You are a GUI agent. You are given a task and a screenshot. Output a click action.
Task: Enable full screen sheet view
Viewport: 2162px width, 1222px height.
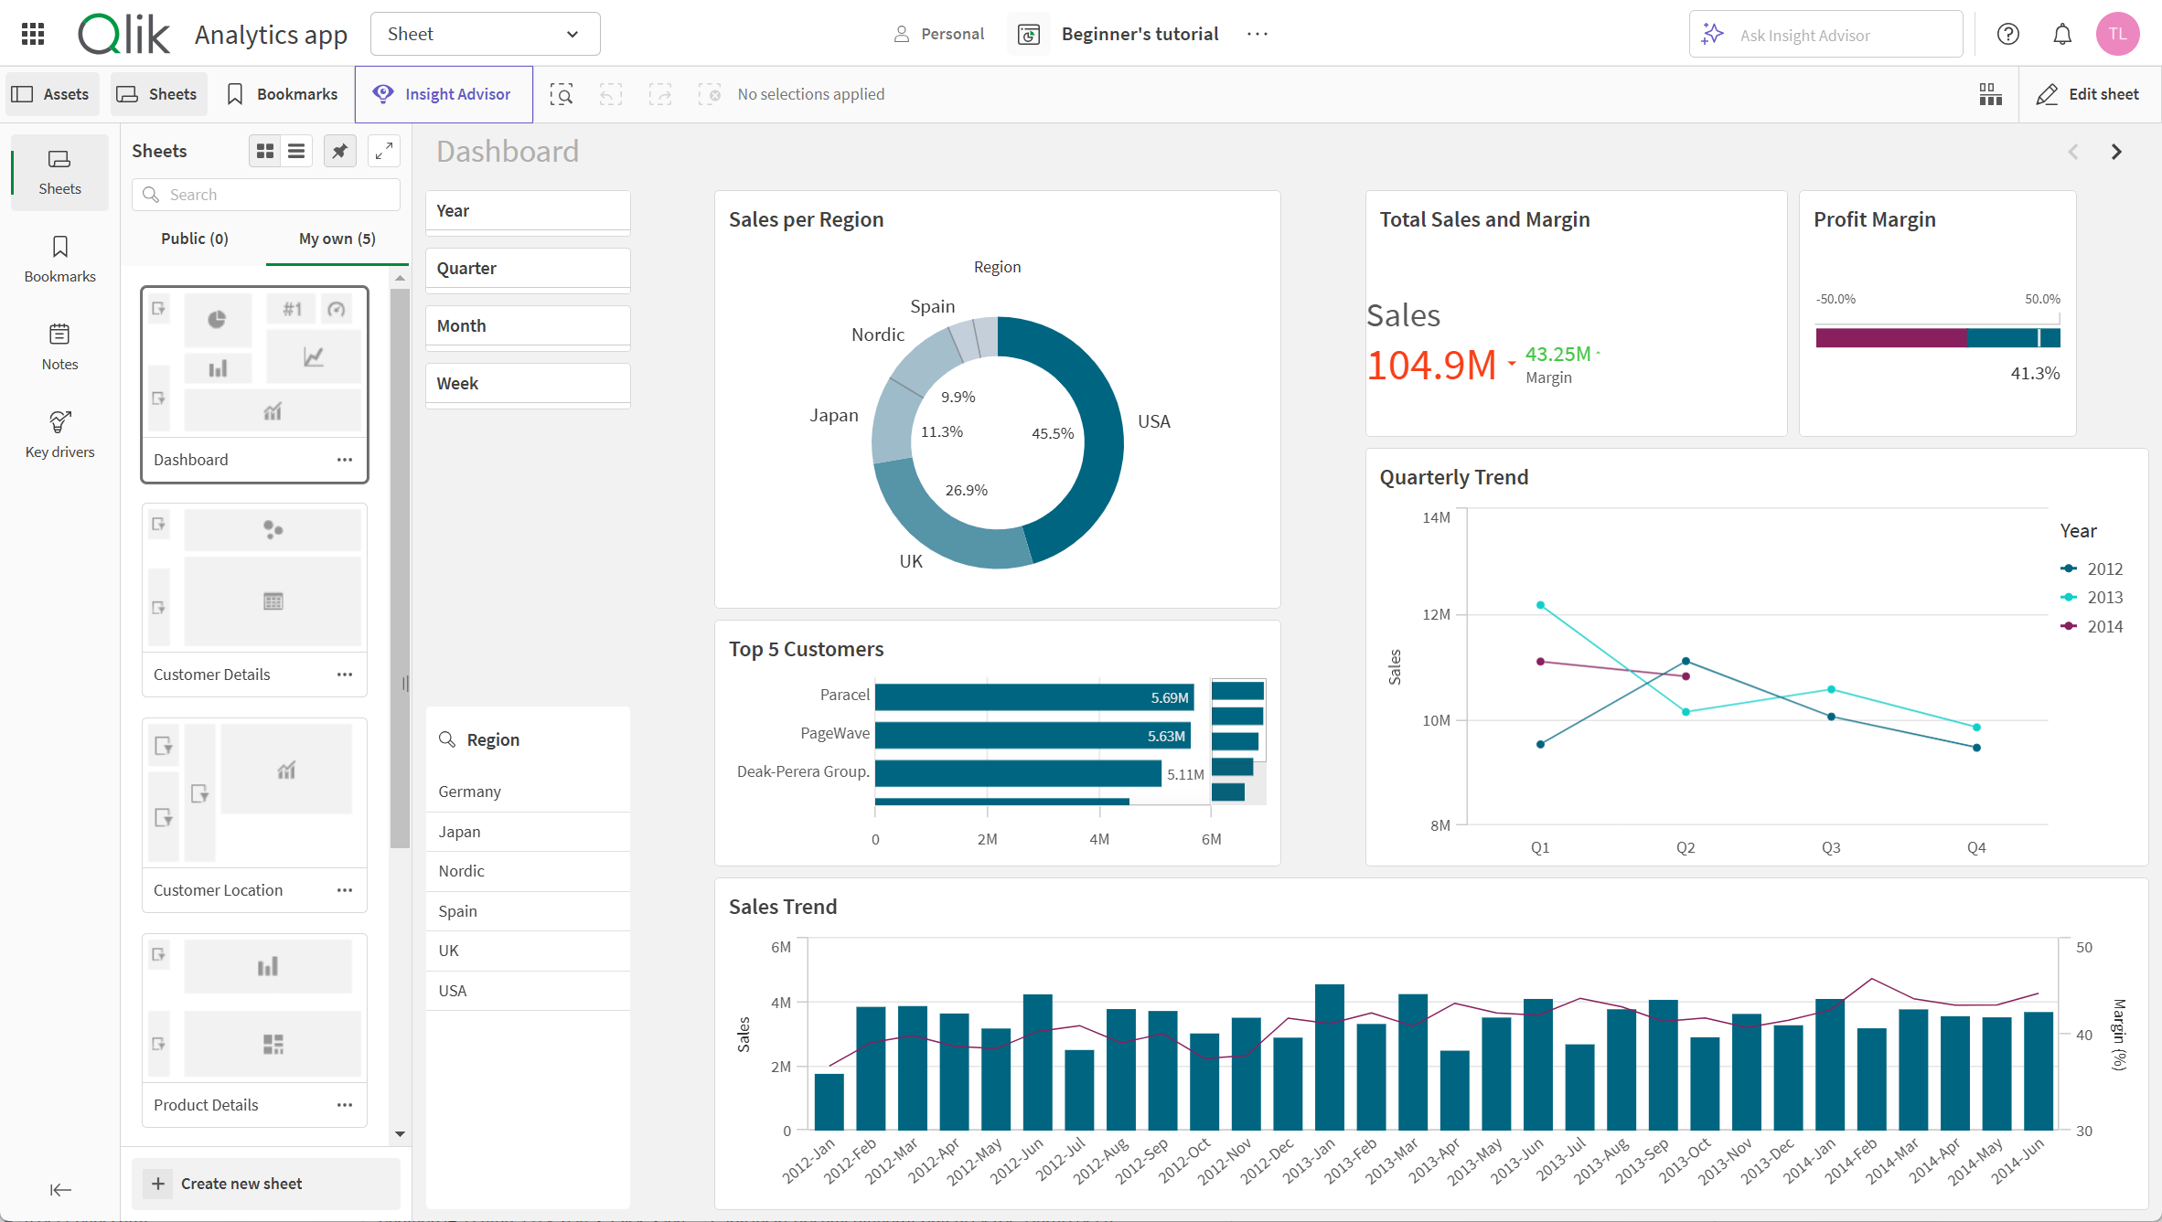[383, 150]
